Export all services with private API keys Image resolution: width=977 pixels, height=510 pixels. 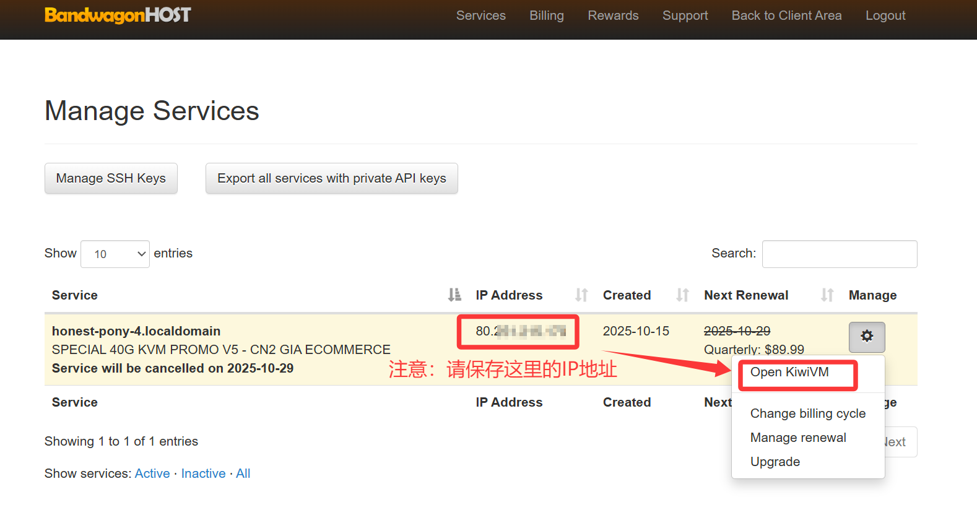pyautogui.click(x=331, y=178)
